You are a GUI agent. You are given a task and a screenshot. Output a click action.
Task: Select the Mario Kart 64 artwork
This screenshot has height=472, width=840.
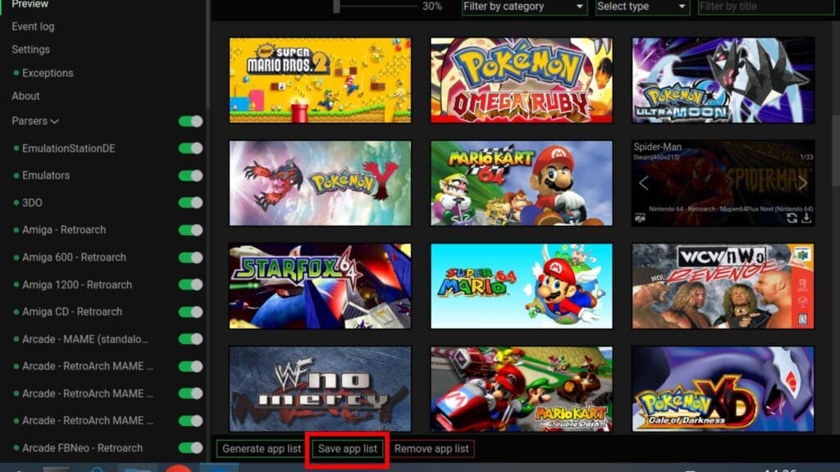point(522,183)
